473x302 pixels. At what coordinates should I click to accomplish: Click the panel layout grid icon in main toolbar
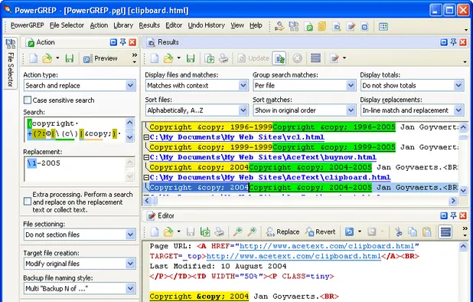(x=383, y=27)
